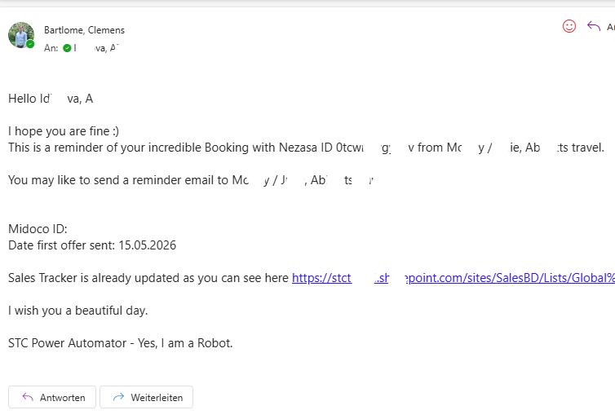Click the green presence badge on the avatar
This screenshot has width=615, height=419.
30,44
